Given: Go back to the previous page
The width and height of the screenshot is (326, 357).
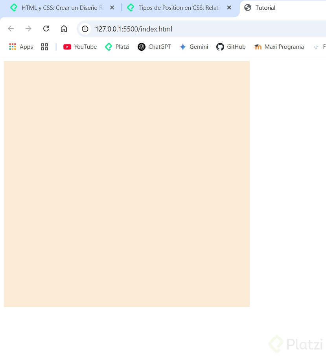Looking at the screenshot, I should (11, 29).
